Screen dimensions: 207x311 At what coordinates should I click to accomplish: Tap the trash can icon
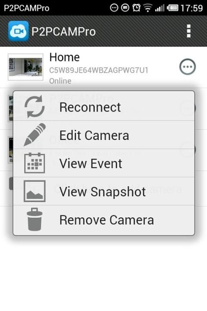34,219
